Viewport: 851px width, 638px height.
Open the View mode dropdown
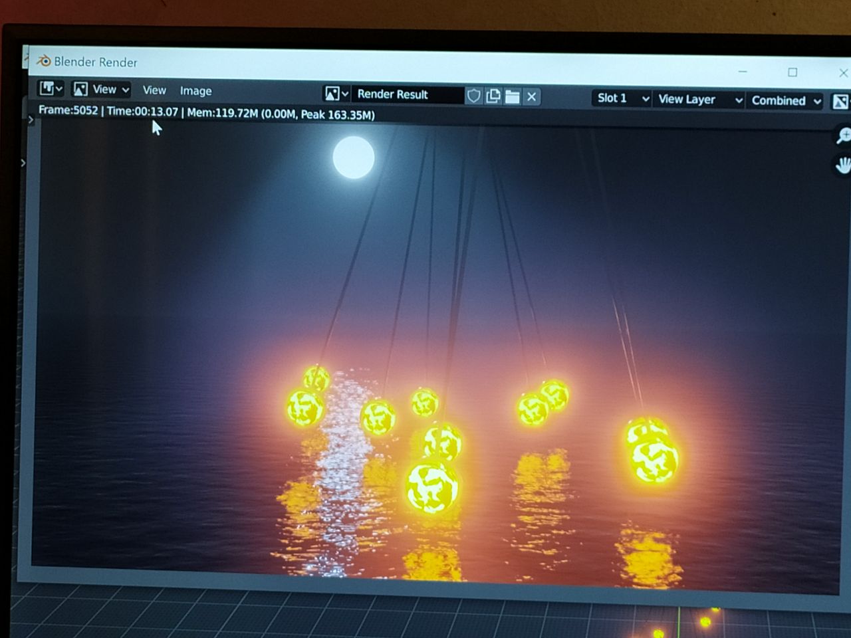click(101, 89)
